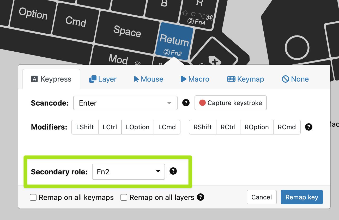This screenshot has width=339, height=220.
Task: Tick the Remap on all layers checkbox
Action: tap(124, 197)
